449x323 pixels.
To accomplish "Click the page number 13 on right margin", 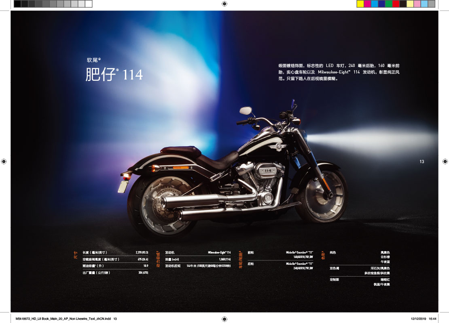I will [422, 162].
